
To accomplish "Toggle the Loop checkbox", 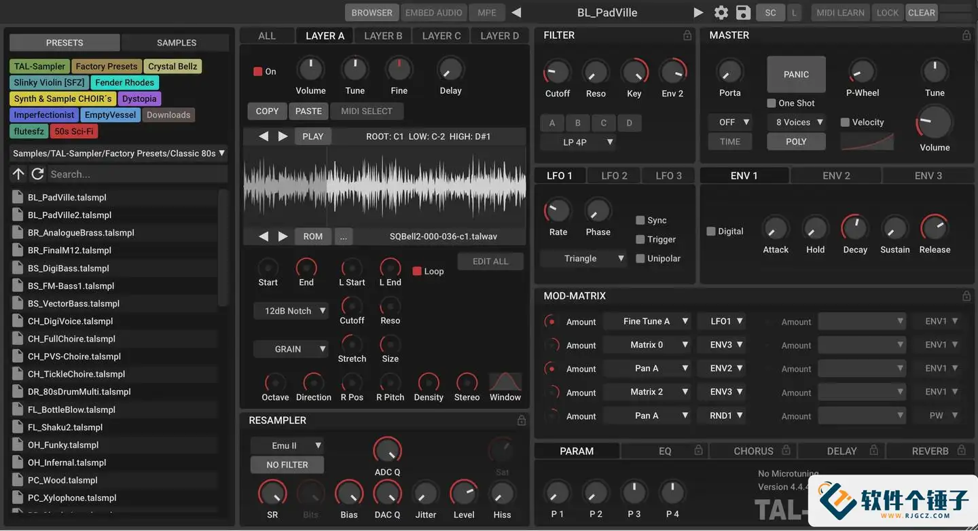I will coord(417,271).
